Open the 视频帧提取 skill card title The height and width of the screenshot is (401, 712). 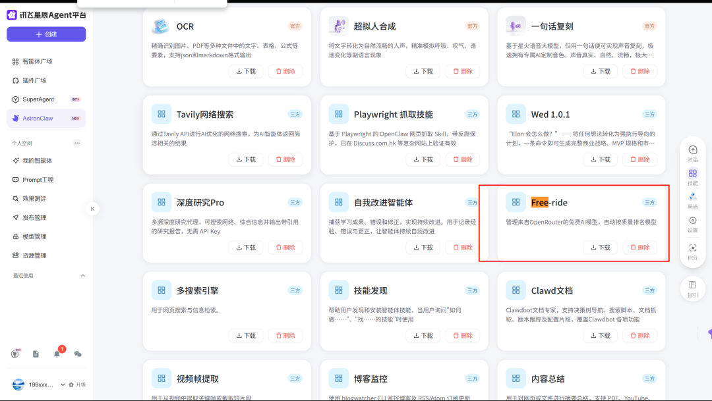tap(198, 379)
